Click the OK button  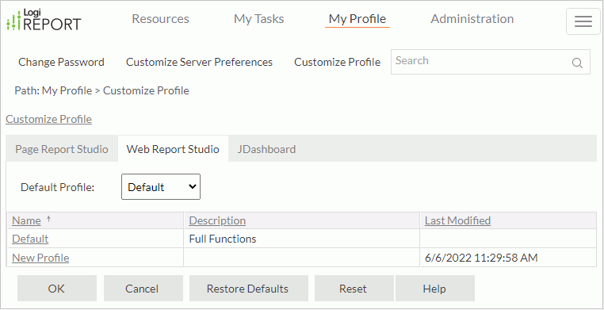[56, 289]
